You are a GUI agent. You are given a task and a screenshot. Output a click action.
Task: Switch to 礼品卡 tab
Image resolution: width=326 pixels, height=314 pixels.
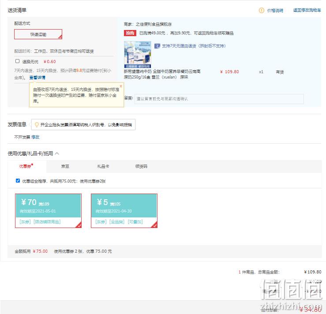coord(103,166)
